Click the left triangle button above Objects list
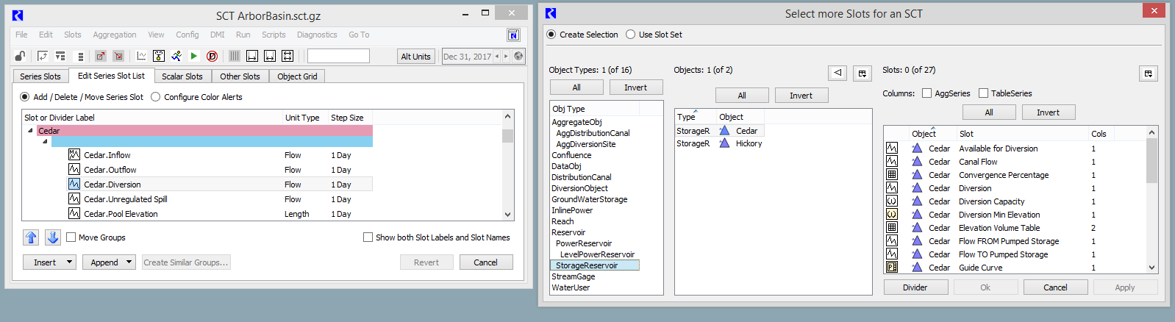 click(837, 73)
